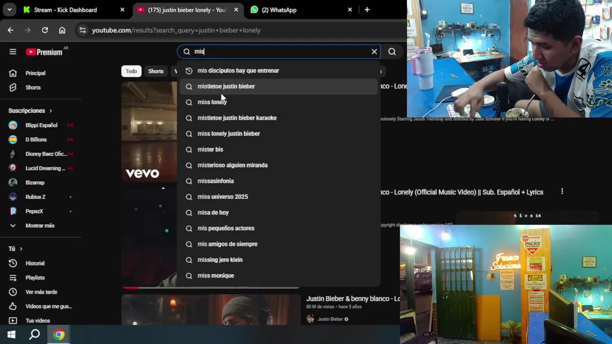Expand the Suscripciones section
The width and height of the screenshot is (612, 344).
30,111
